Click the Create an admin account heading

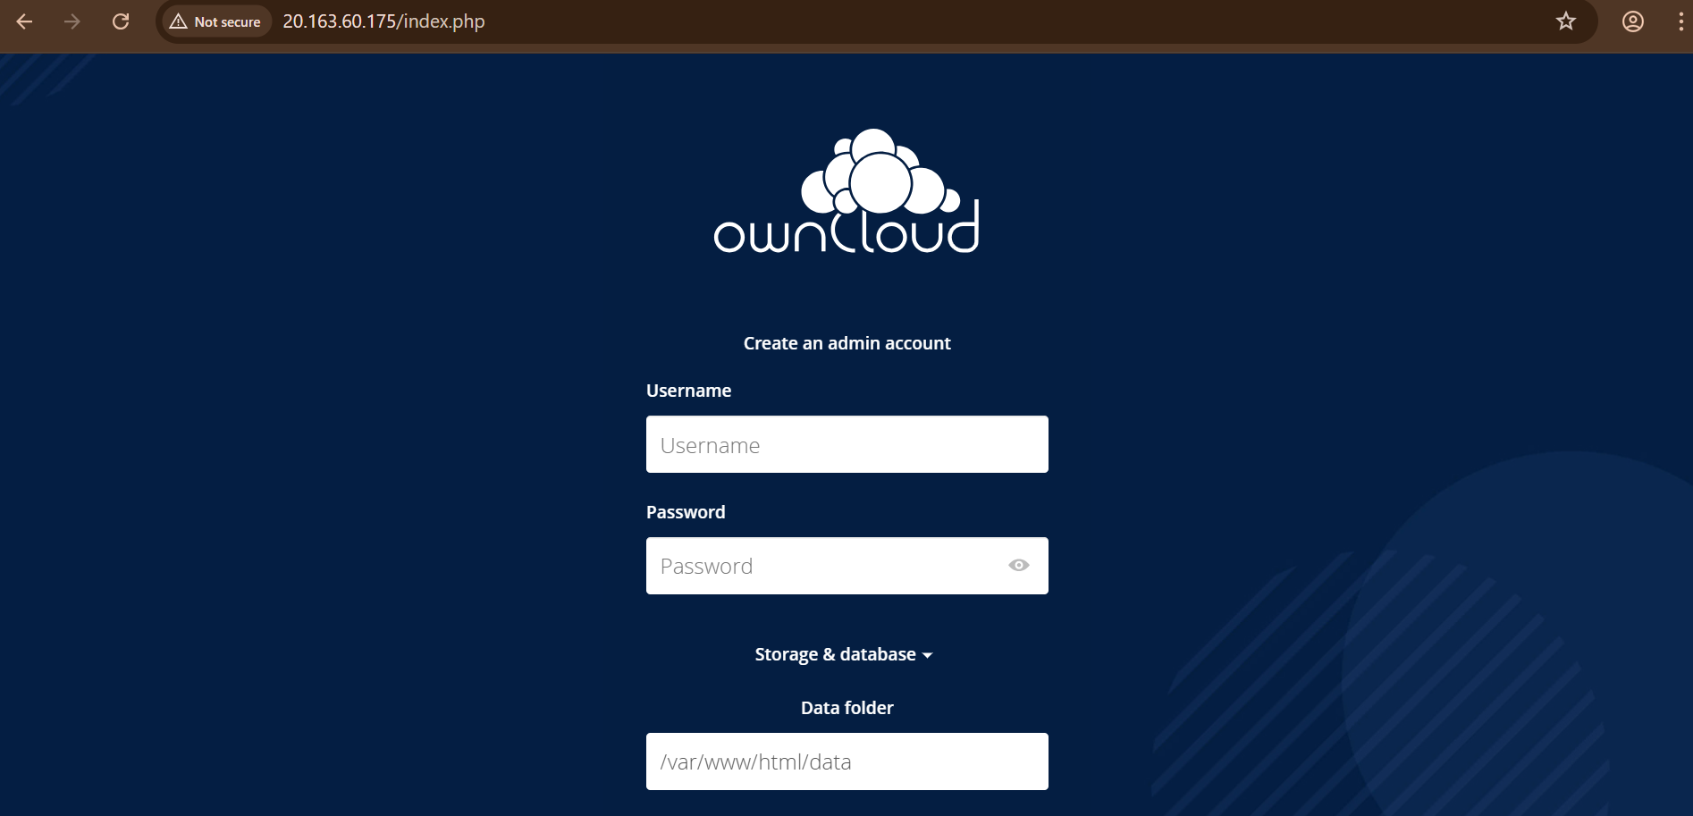[846, 343]
